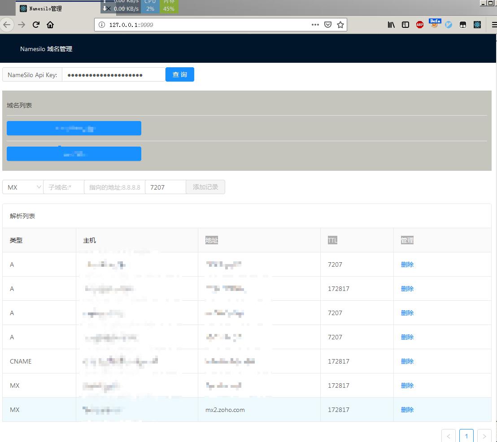
Task: Select the Namesilo管理 browser tab
Action: click(59, 9)
